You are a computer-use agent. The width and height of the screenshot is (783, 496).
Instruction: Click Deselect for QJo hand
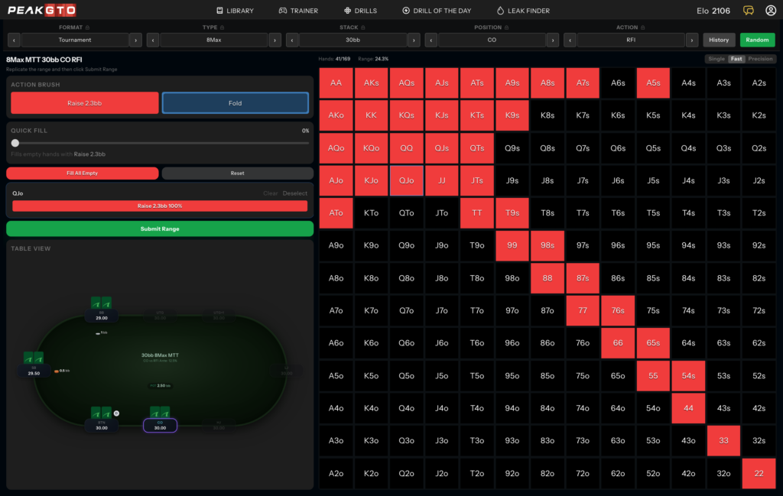click(294, 193)
